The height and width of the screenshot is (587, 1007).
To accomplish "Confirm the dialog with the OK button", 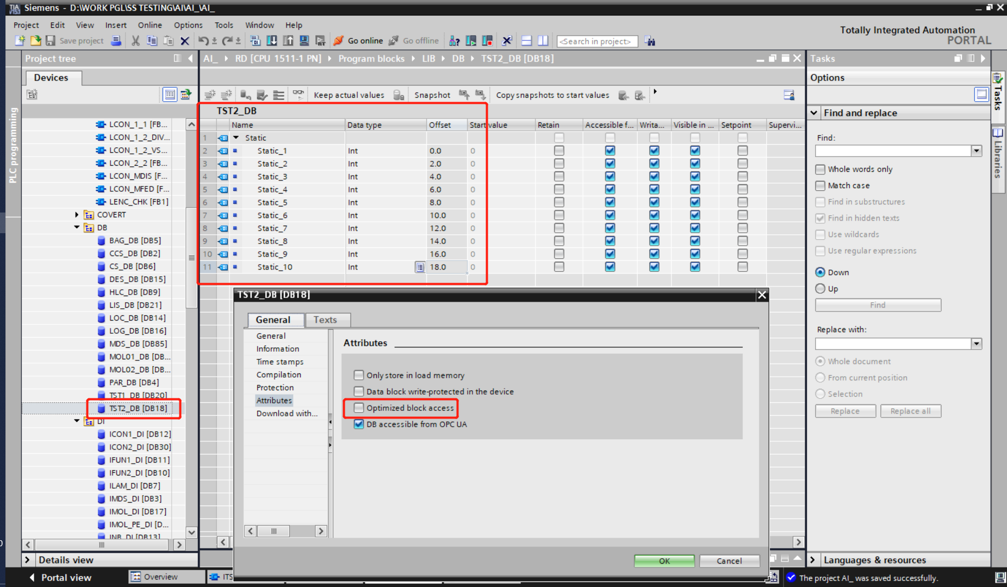I will [664, 561].
